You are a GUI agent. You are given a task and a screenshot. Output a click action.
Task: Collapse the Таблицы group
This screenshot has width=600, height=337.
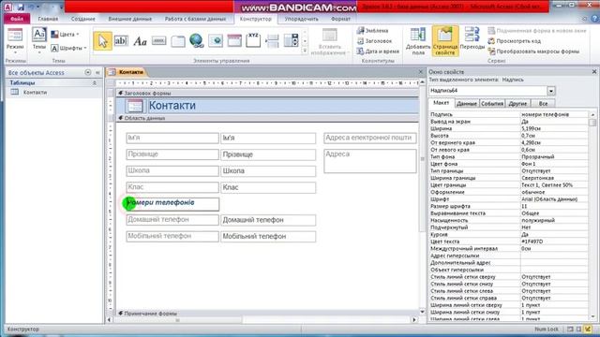point(95,83)
